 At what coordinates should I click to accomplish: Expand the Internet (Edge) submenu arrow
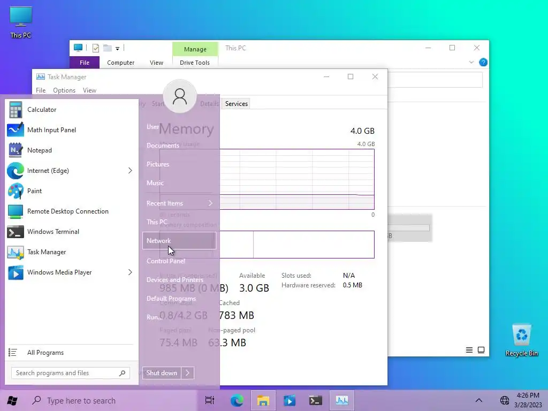(130, 171)
